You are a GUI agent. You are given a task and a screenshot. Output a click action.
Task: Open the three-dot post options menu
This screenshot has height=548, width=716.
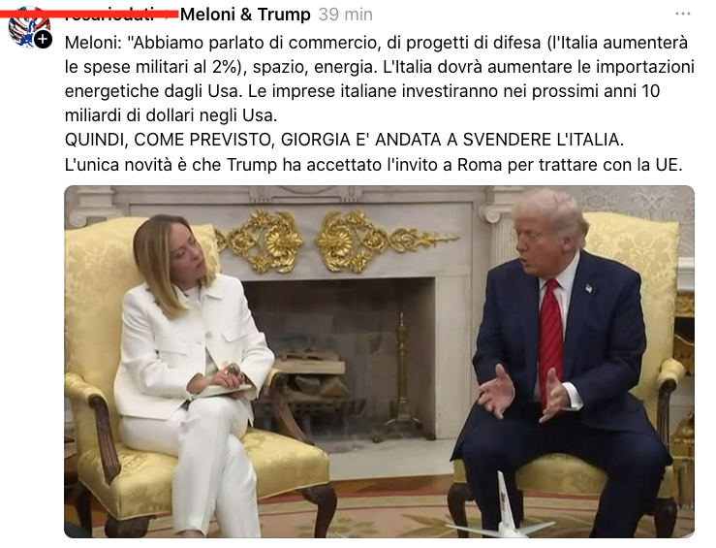point(683,14)
